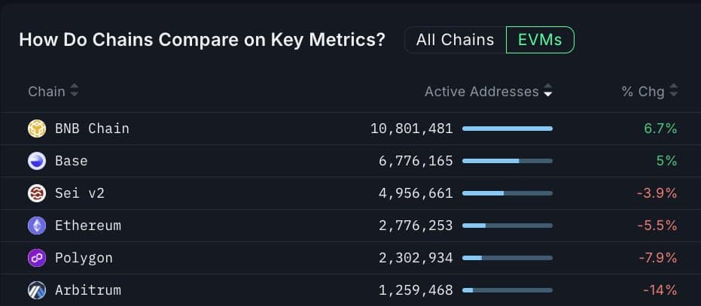
Task: Click the Polygon chain name
Action: coord(84,258)
